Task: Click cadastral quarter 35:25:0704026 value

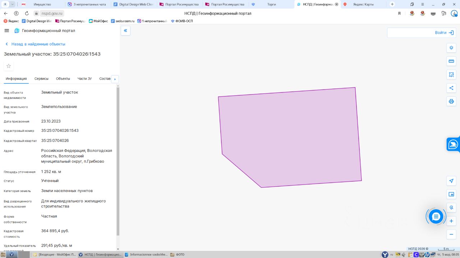Action: pyautogui.click(x=55, y=140)
